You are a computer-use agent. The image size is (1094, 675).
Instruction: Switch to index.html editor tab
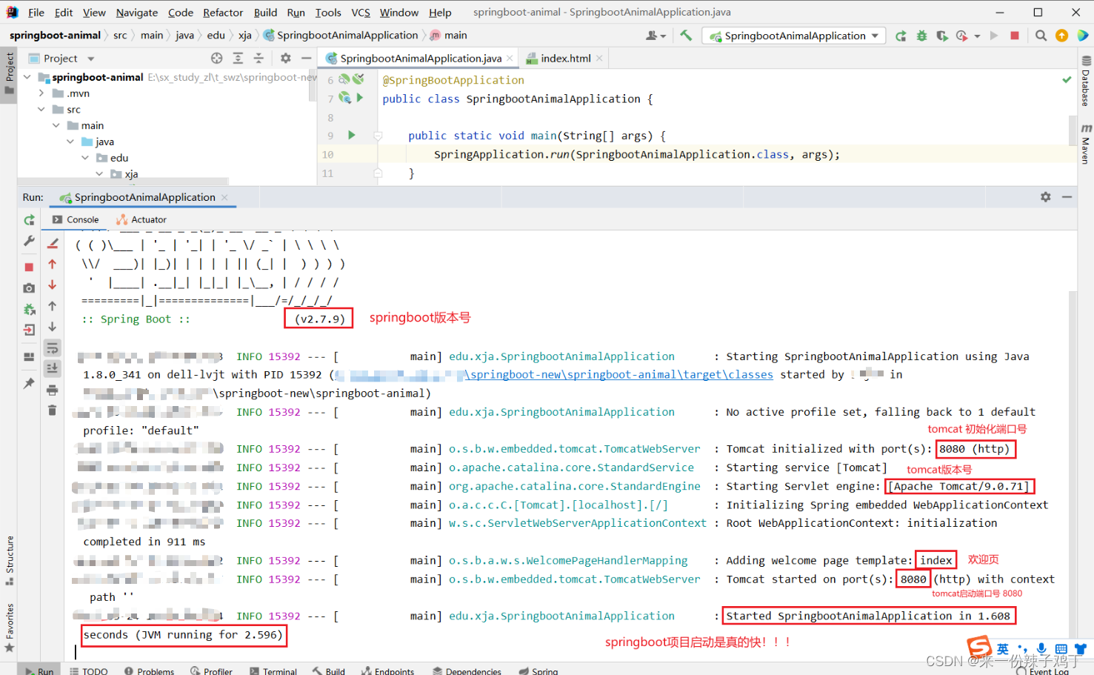[565, 59]
